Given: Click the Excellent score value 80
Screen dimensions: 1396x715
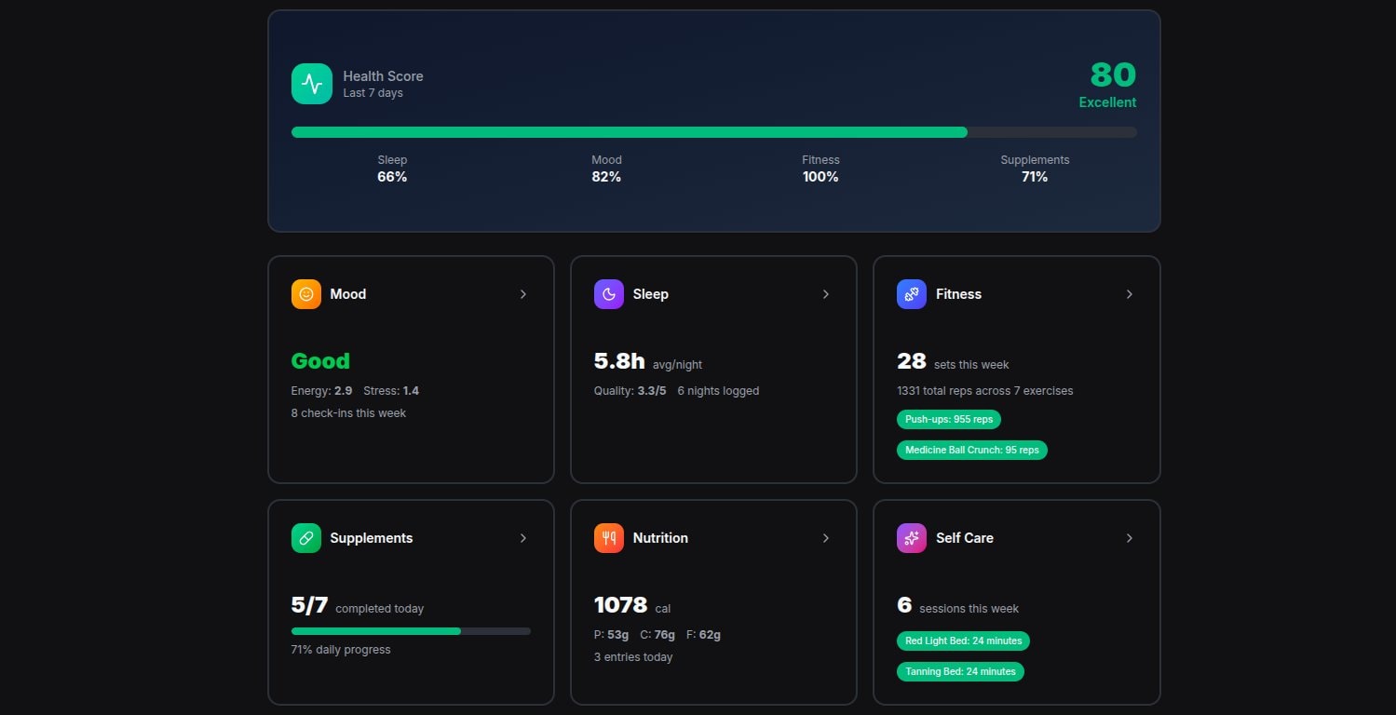Looking at the screenshot, I should [x=1114, y=74].
